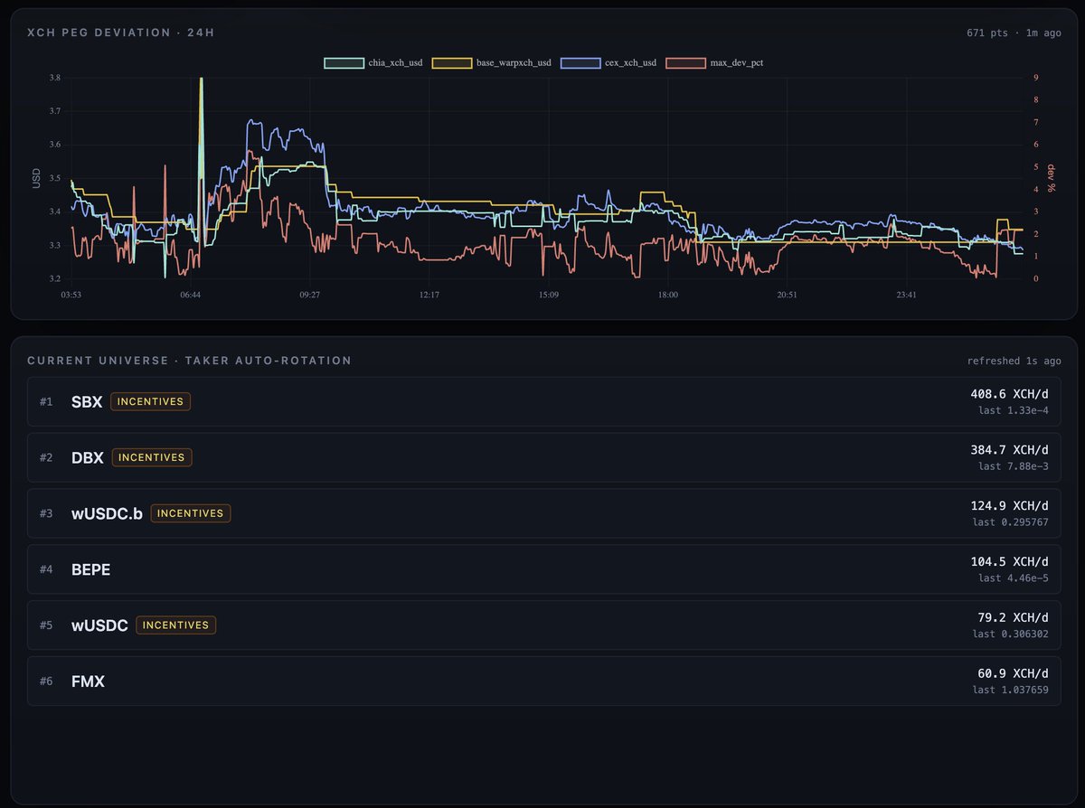Viewport: 1085px width, 808px height.
Task: Click the 12:17 time axis label
Action: [x=429, y=295]
